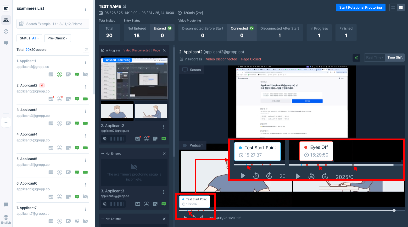The image size is (408, 227).
Task: Open Applicant1's more options menu in the list
Action: (86, 62)
